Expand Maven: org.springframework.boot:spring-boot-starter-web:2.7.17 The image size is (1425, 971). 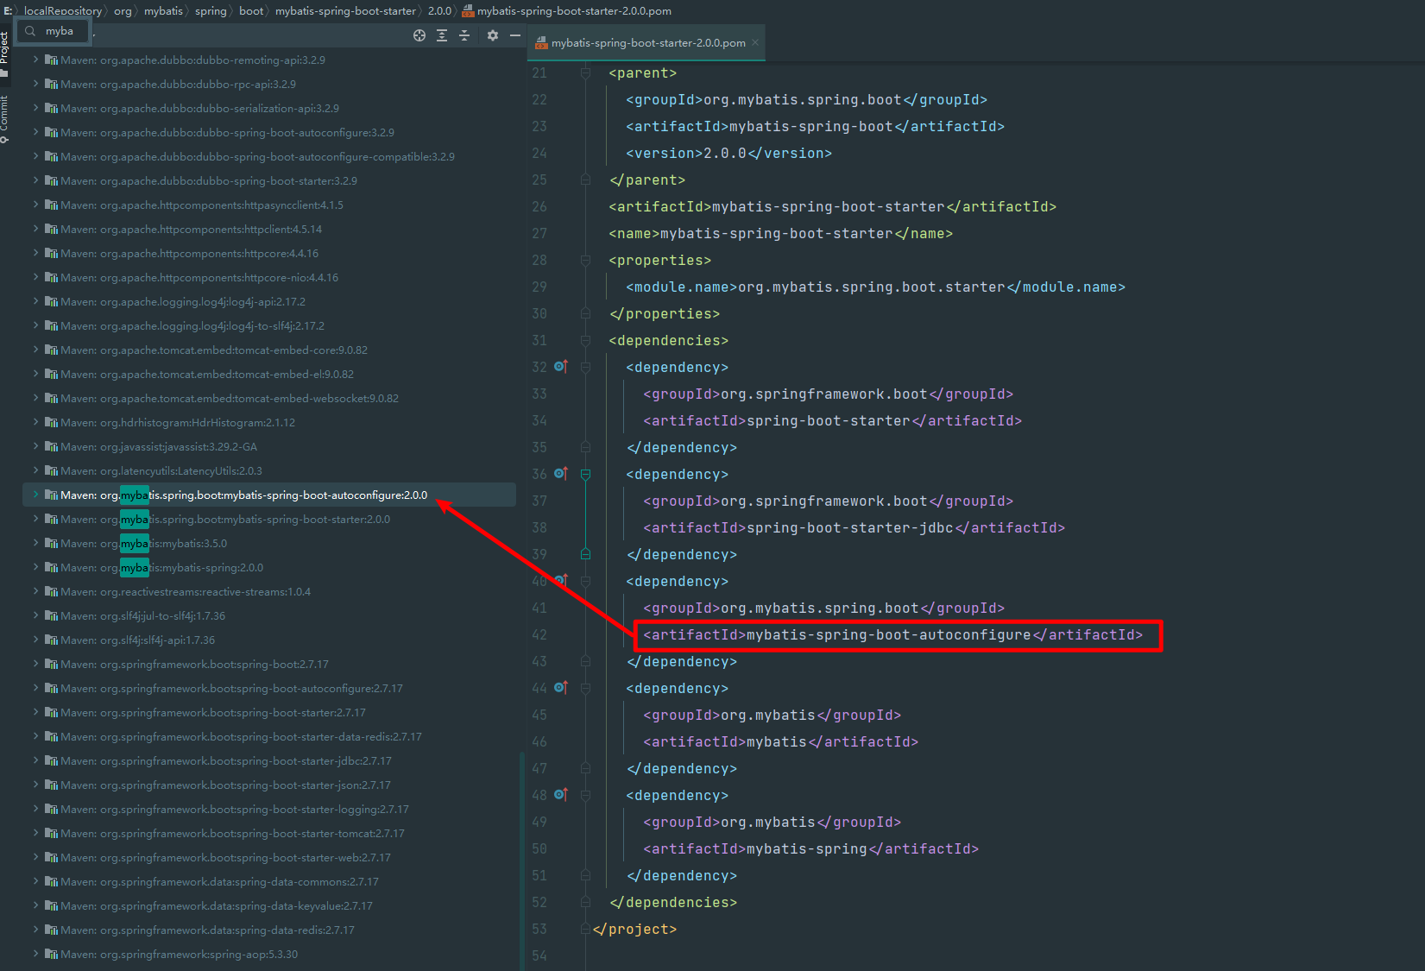(35, 857)
